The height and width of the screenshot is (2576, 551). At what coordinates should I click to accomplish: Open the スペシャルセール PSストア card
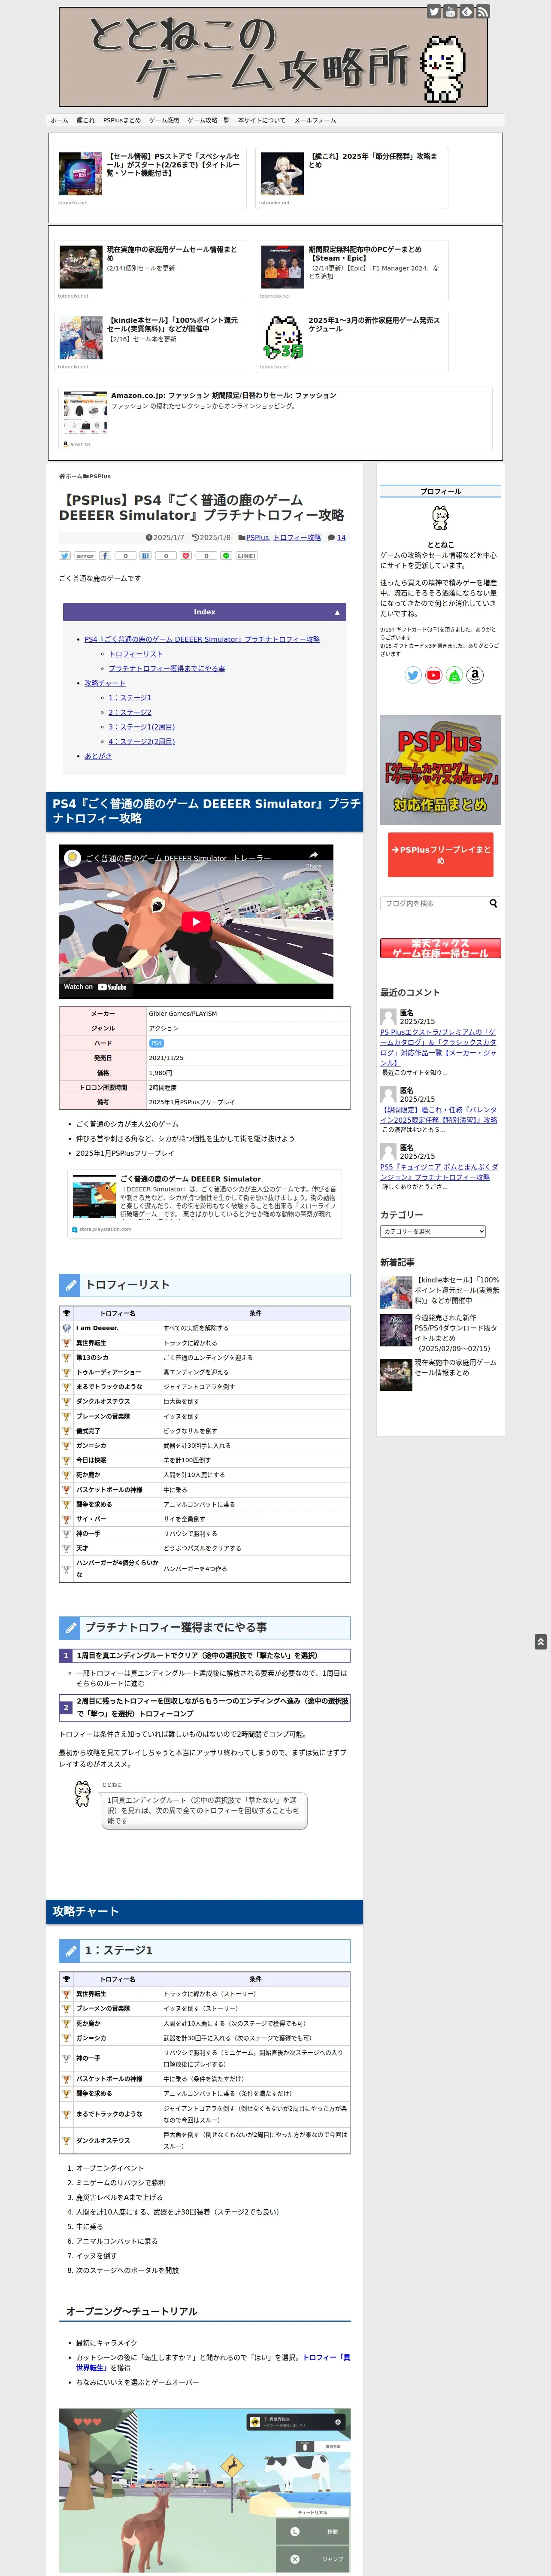[150, 178]
